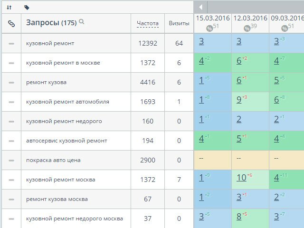Click frequency value 2900
Screen dimensions: 304x228
click(148, 161)
